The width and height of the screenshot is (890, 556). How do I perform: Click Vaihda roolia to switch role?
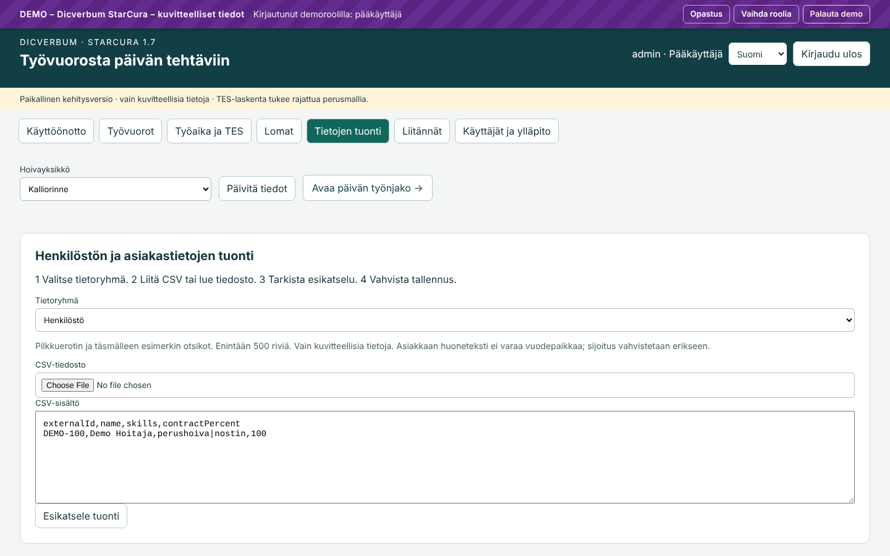click(x=766, y=14)
